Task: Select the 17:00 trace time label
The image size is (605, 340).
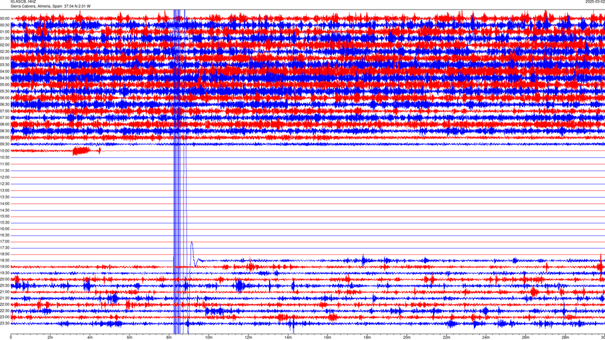Action: (4, 242)
